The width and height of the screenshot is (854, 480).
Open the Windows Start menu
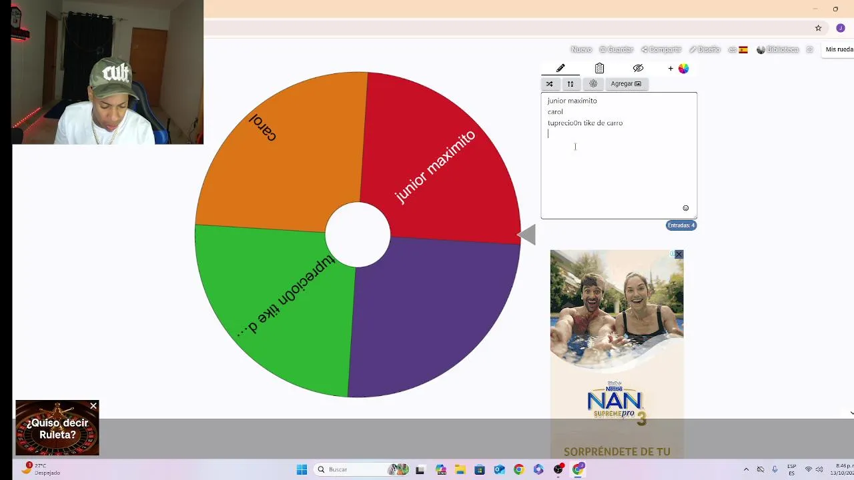(x=302, y=469)
